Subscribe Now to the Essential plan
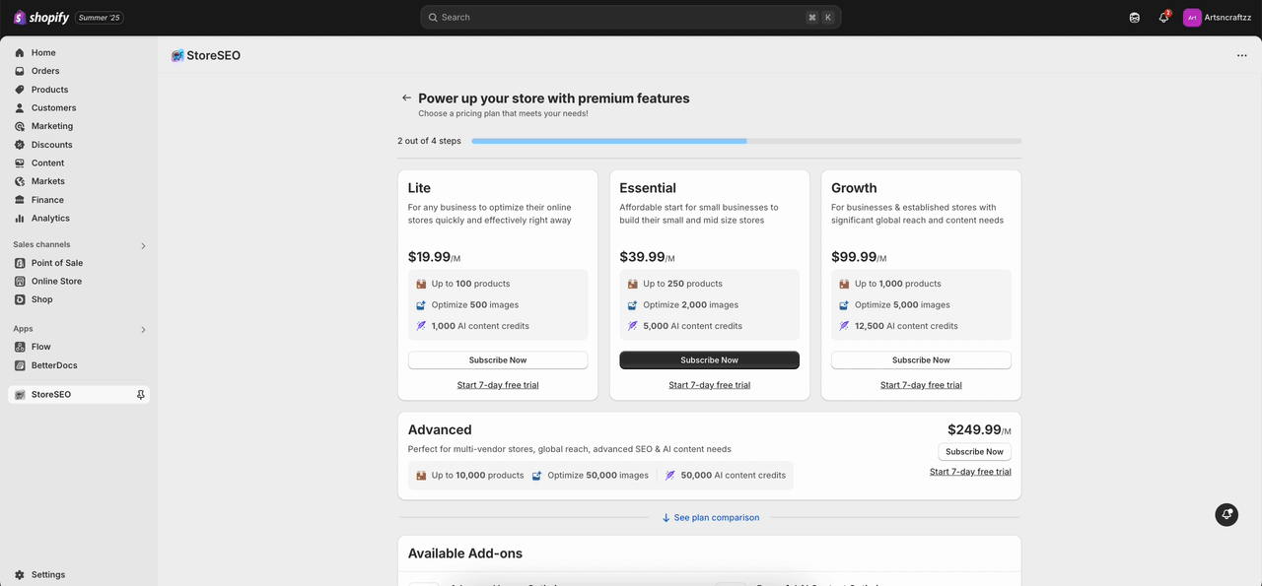 point(709,360)
